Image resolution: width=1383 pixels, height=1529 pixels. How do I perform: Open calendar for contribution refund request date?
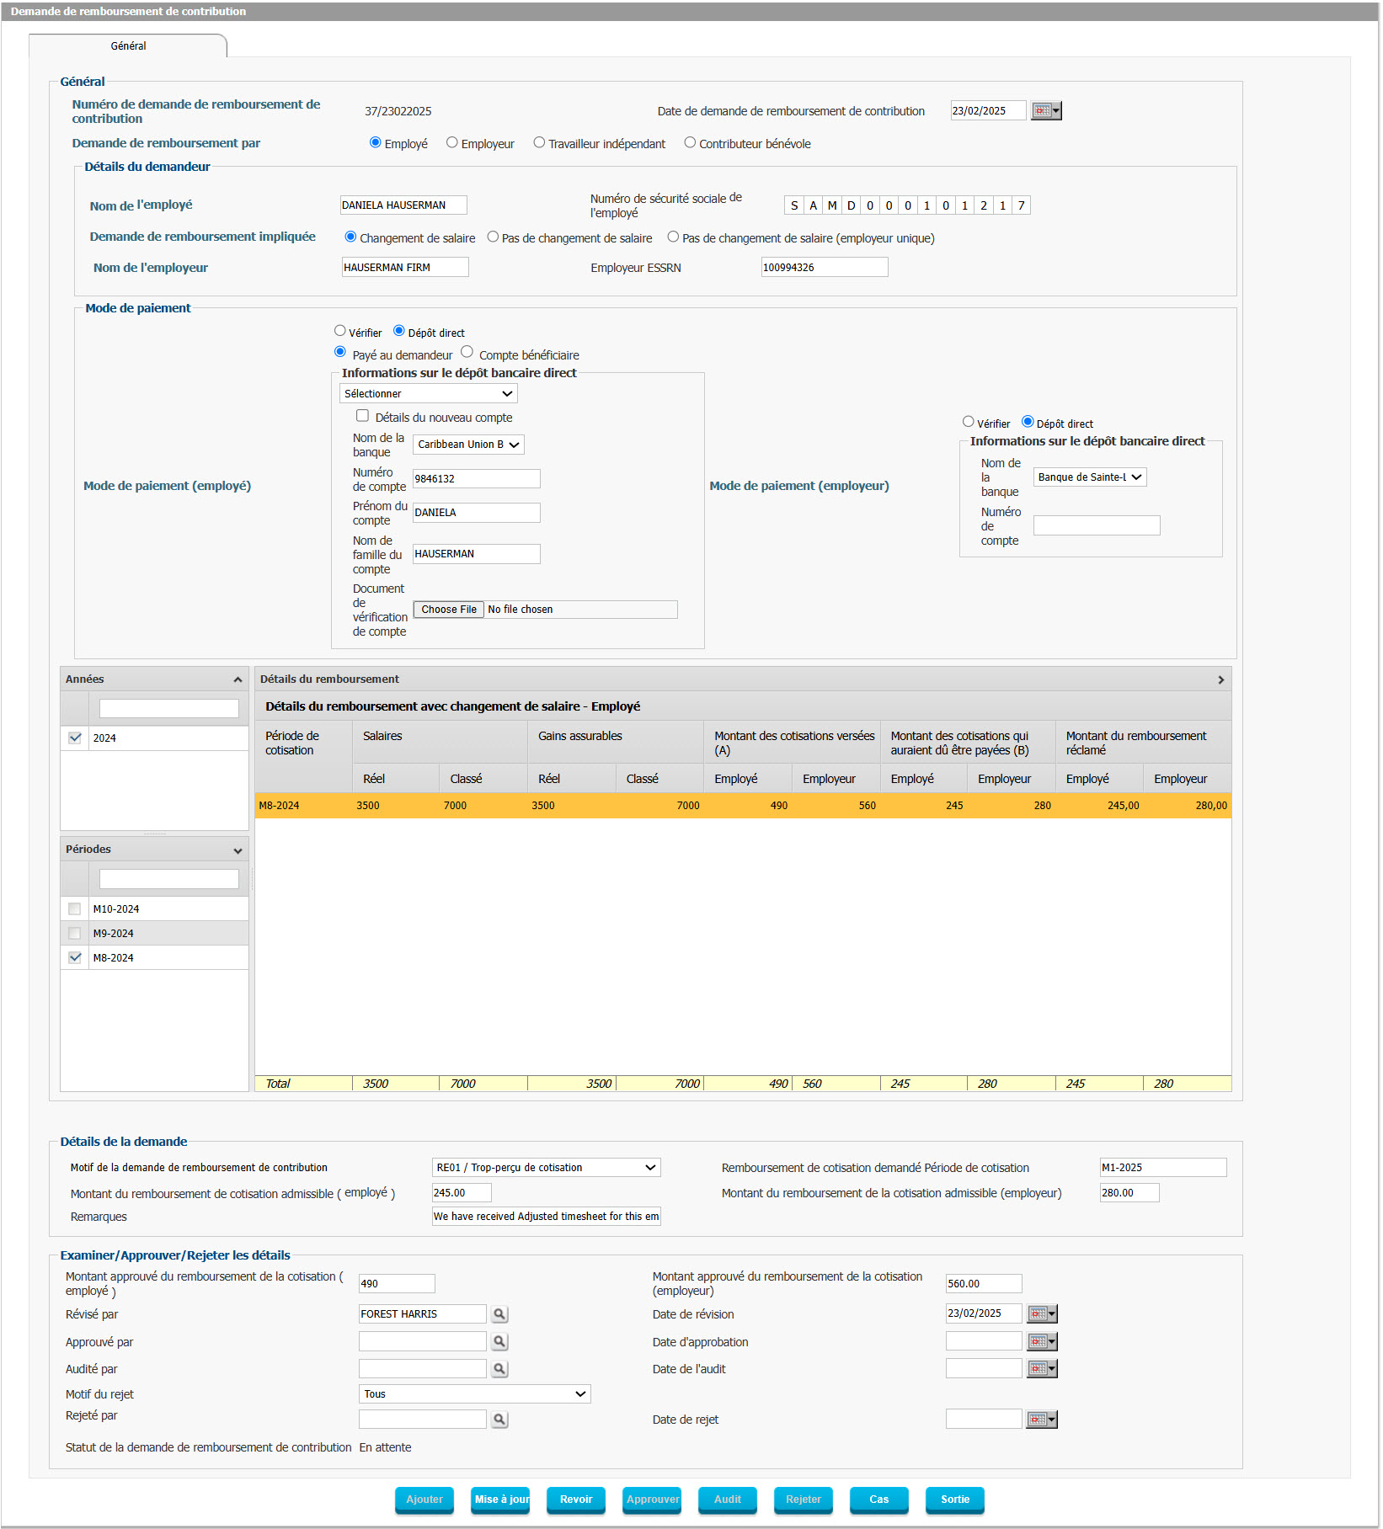coord(1046,111)
